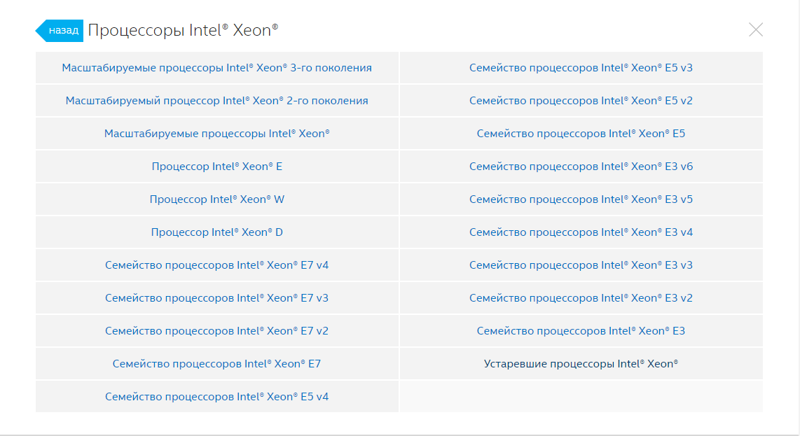Open Семейство процессоров Intel Xeon E7 v4
The height and width of the screenshot is (436, 800).
coord(216,265)
